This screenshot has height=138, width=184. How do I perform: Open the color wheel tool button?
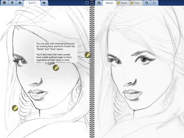(x=99, y=3)
